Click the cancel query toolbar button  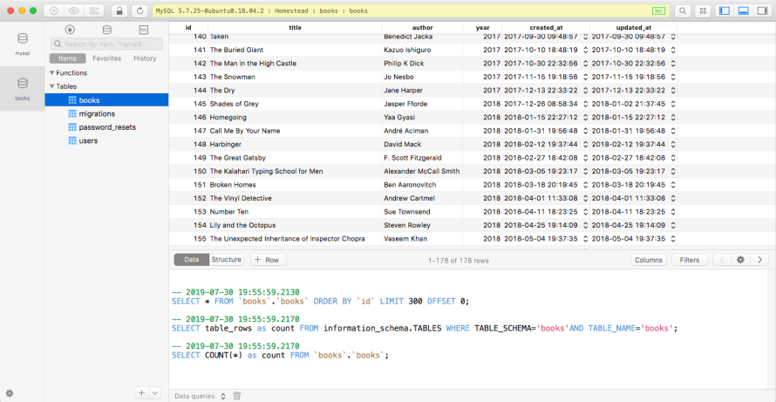click(53, 10)
